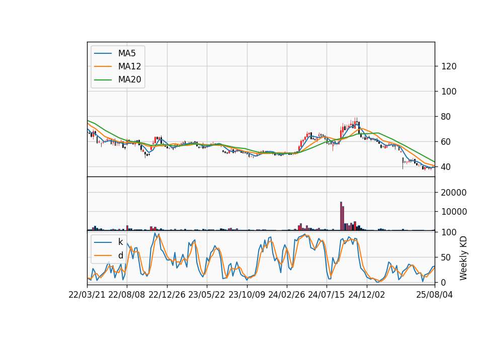Click the MA12 legend label
The width and height of the screenshot is (483, 347).
[129, 66]
